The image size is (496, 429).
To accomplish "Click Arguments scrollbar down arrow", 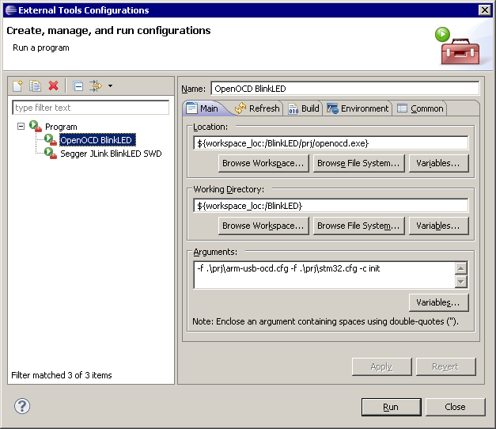I will point(461,282).
